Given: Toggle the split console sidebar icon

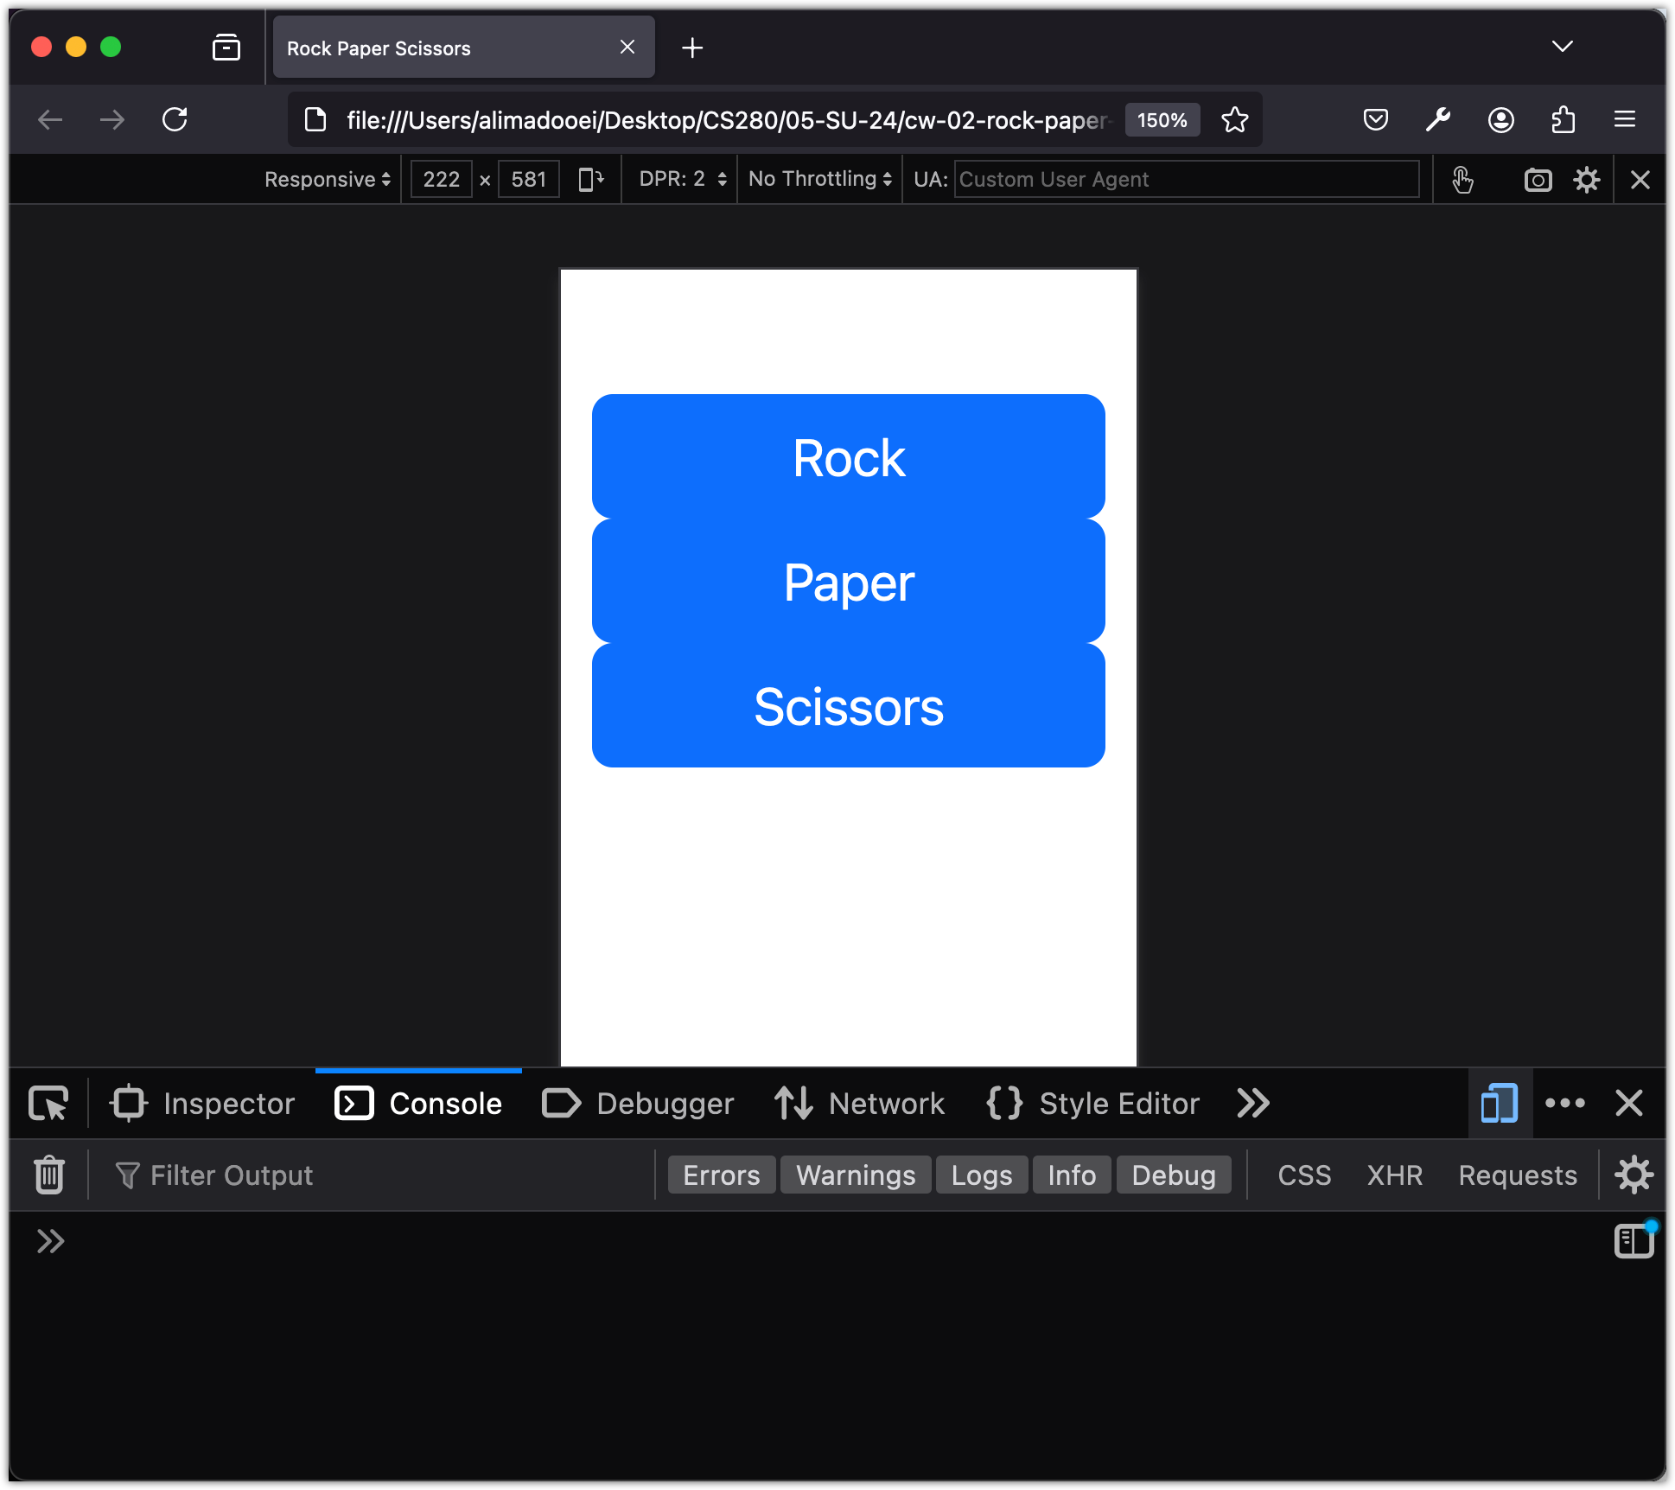Looking at the screenshot, I should pyautogui.click(x=1634, y=1241).
